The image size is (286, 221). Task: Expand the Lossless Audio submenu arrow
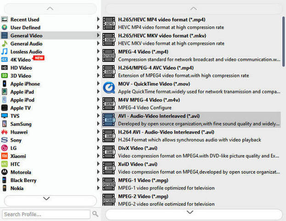tap(98, 51)
